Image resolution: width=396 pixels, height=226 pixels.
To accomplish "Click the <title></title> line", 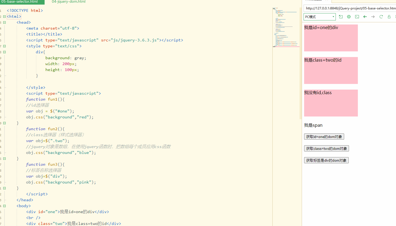I will (44, 34).
